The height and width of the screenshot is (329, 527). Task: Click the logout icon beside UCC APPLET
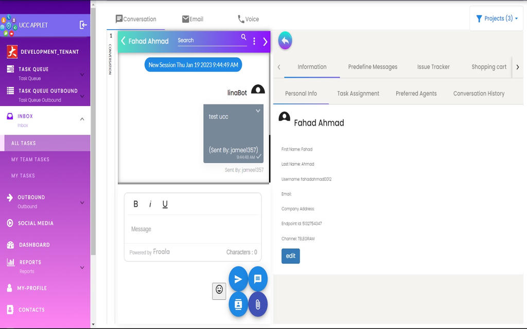pyautogui.click(x=83, y=25)
